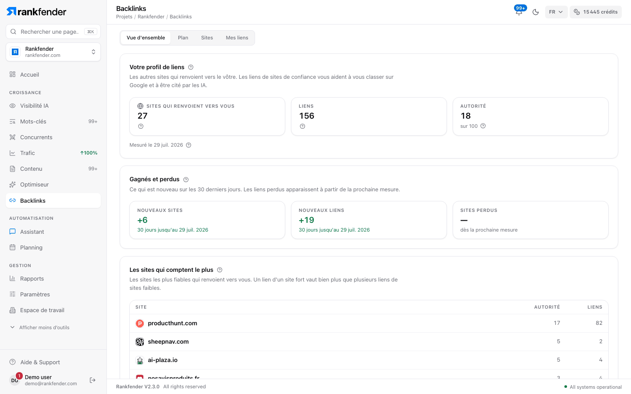The width and height of the screenshot is (631, 394).
Task: Open the FR language dropdown
Action: point(556,12)
